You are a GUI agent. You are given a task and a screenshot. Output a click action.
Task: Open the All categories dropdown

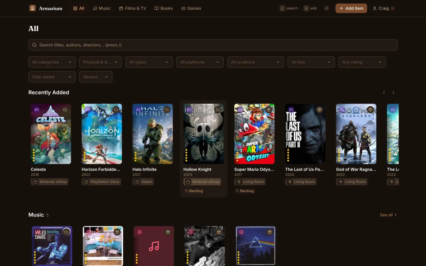point(52,62)
